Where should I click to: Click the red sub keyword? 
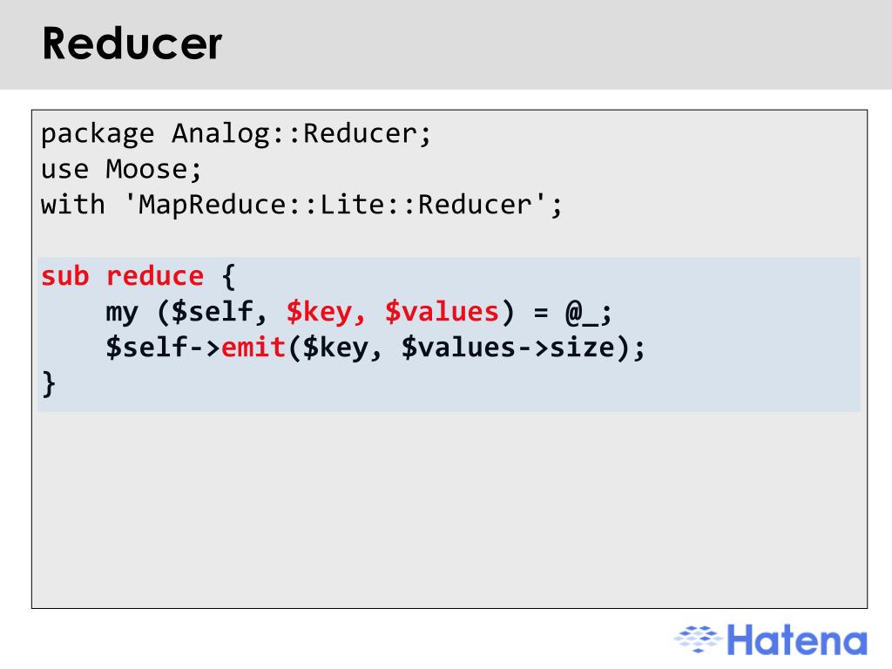(x=64, y=276)
